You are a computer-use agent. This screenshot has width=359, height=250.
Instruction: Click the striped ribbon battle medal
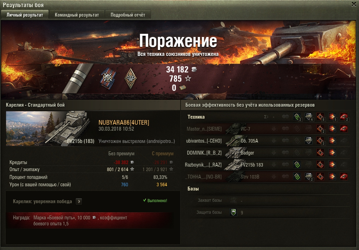click(x=108, y=79)
